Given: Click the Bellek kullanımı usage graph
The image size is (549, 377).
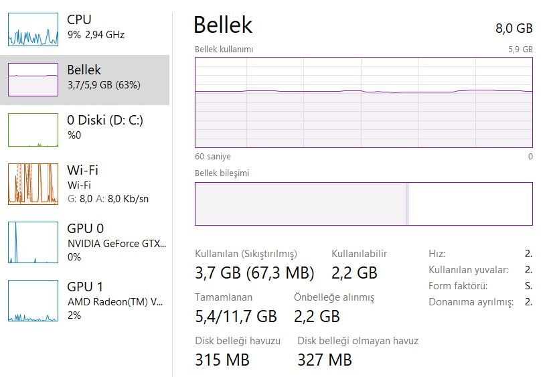Looking at the screenshot, I should 364,102.
